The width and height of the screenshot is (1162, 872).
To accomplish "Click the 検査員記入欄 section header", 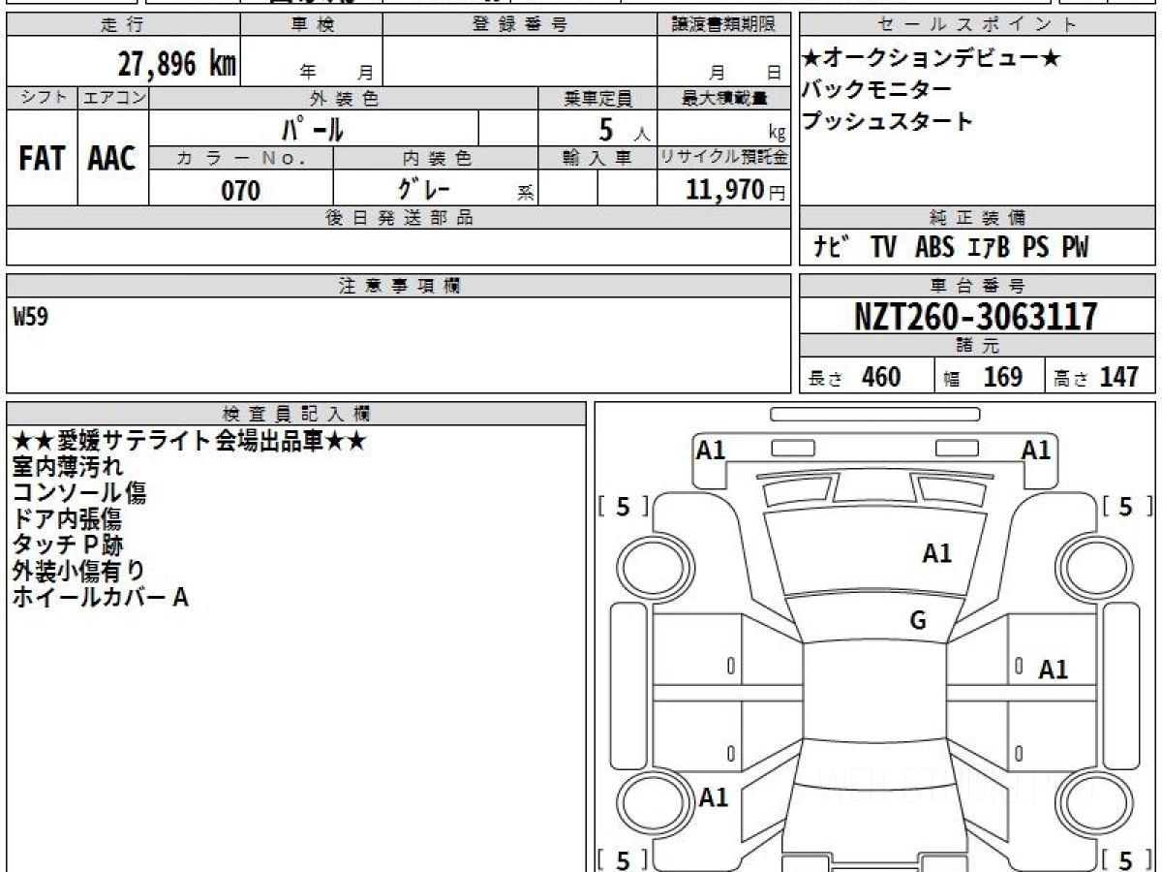I will pos(296,414).
